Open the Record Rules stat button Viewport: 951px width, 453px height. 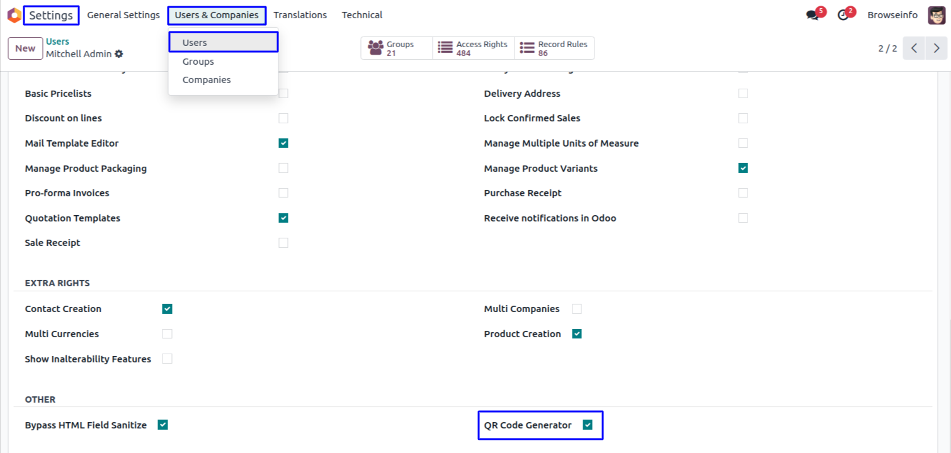(554, 48)
